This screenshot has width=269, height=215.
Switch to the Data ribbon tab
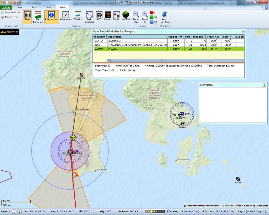[x=48, y=7]
